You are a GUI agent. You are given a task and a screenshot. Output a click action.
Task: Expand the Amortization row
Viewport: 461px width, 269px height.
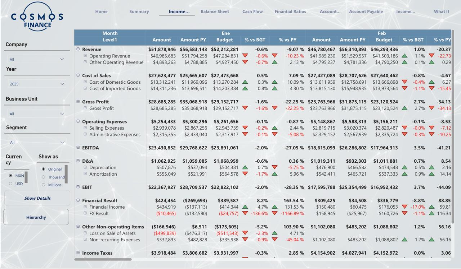(85, 174)
